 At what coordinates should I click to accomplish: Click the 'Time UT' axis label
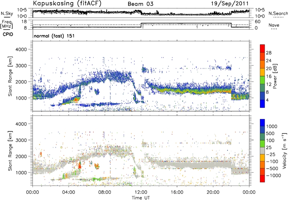click(x=141, y=198)
